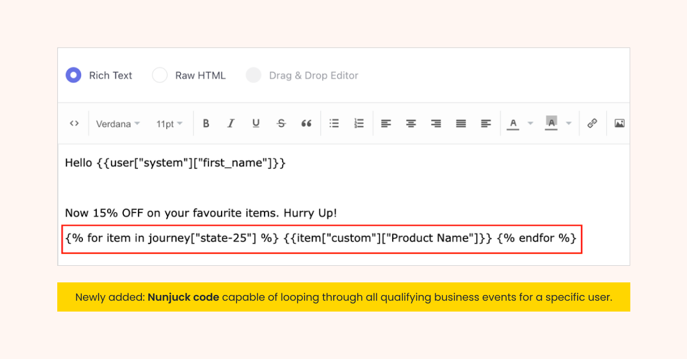Apply strikethrough formatting
Image resolution: width=687 pixels, height=359 pixels.
coord(281,123)
